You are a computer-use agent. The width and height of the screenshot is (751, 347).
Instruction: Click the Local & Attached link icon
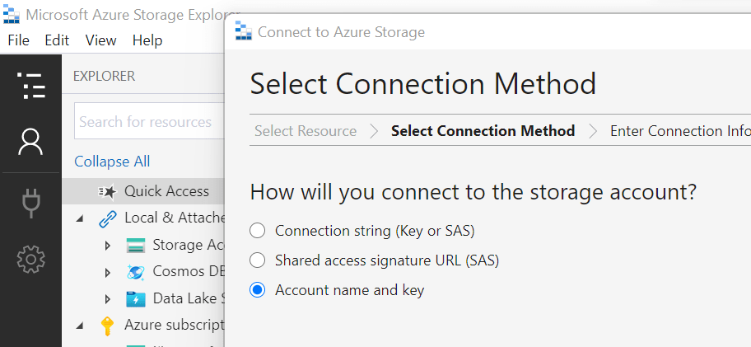tap(108, 218)
